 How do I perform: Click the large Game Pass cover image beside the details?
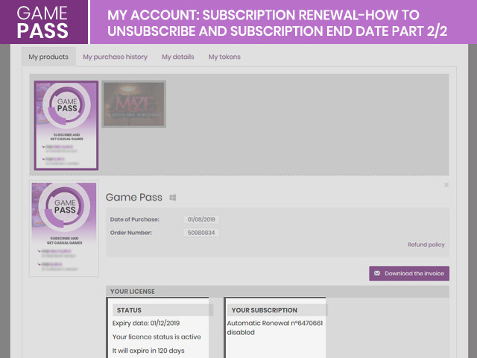pos(64,229)
